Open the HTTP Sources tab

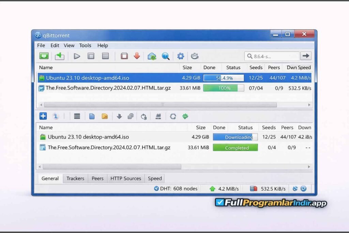[126, 178]
